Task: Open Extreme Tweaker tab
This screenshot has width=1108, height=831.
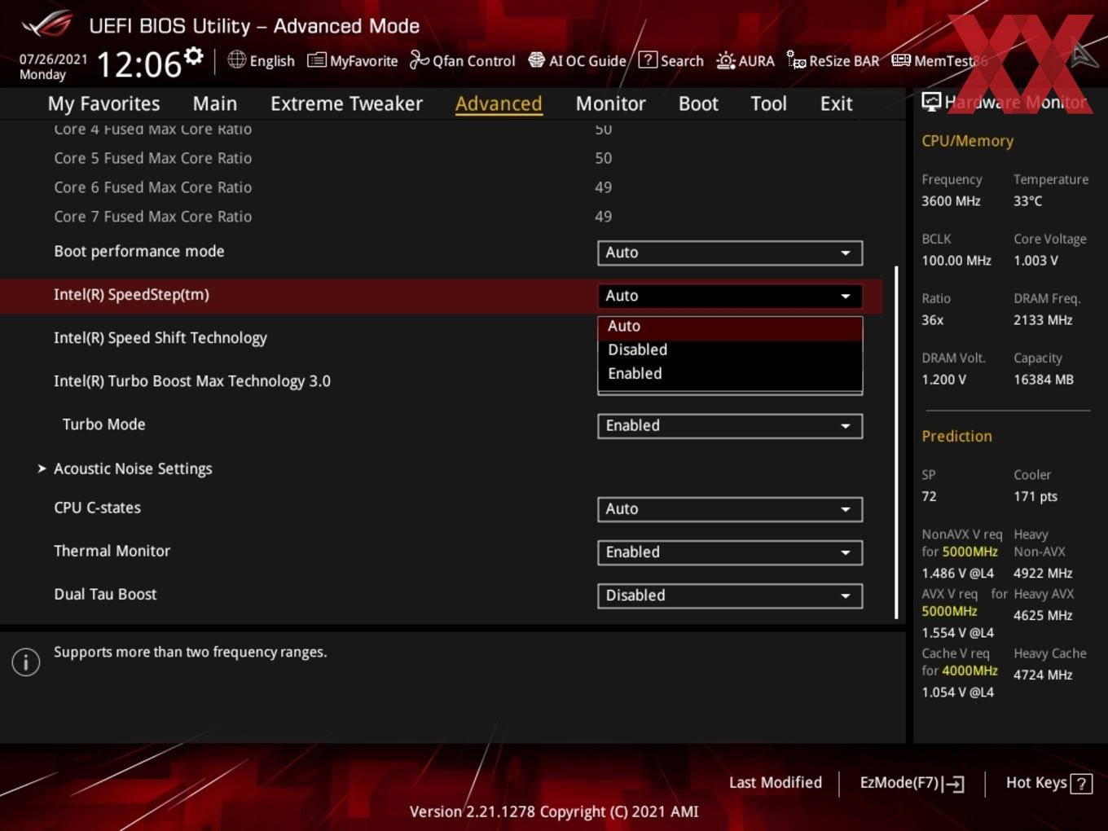Action: [346, 103]
